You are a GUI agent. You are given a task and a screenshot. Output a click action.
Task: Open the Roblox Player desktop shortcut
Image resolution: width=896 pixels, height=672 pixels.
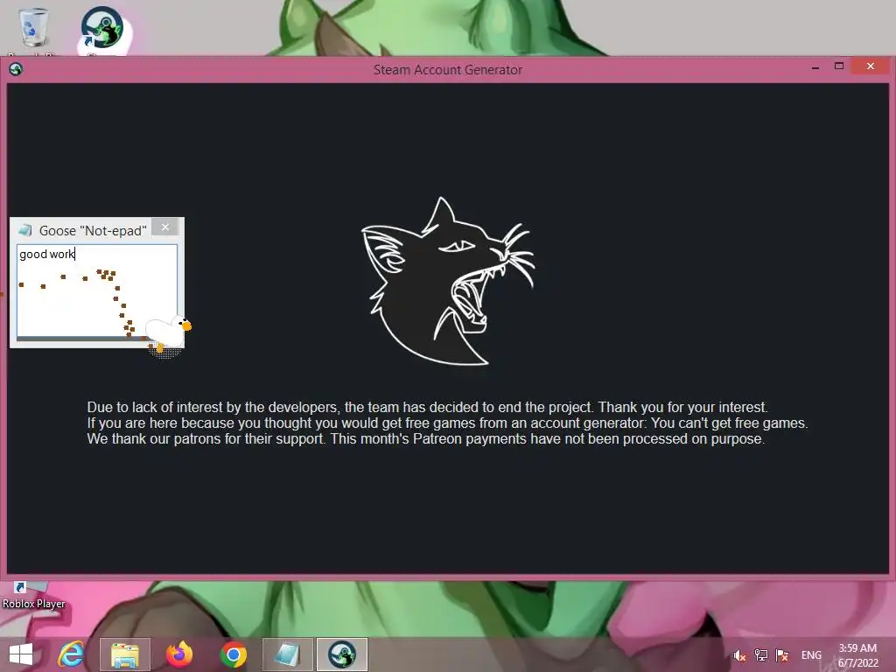[33, 596]
